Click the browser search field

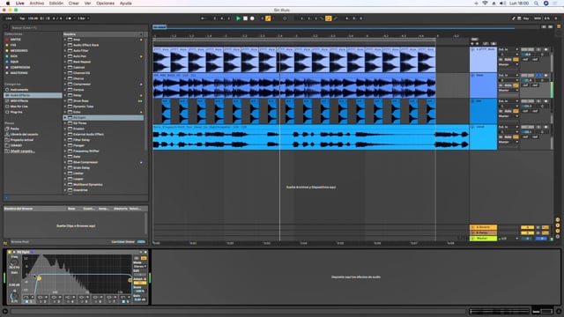78,27
